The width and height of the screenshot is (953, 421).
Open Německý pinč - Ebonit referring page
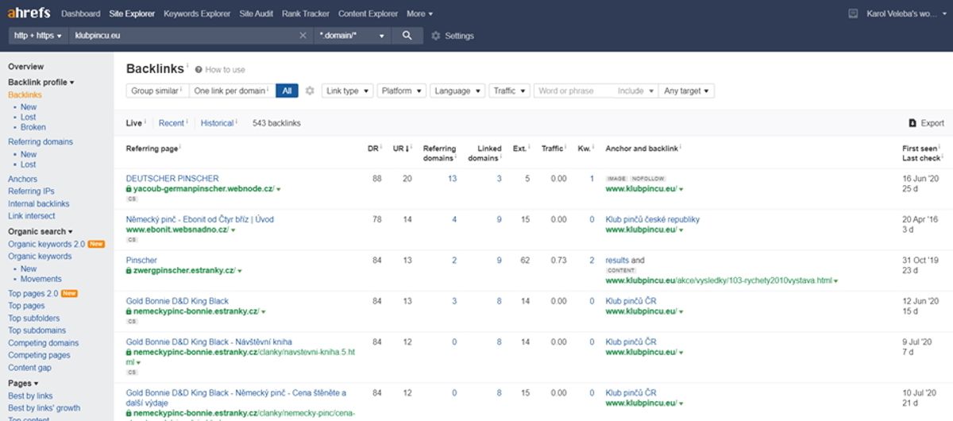200,219
